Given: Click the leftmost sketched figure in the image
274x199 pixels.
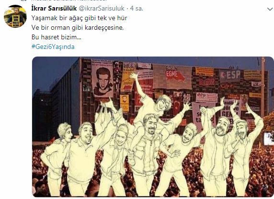Looking at the screenshot, I should pyautogui.click(x=57, y=158).
